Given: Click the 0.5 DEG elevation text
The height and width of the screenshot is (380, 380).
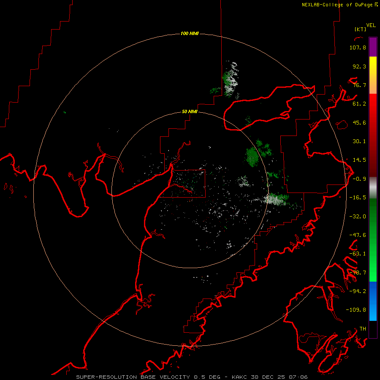Looking at the screenshot, I should pyautogui.click(x=207, y=377).
